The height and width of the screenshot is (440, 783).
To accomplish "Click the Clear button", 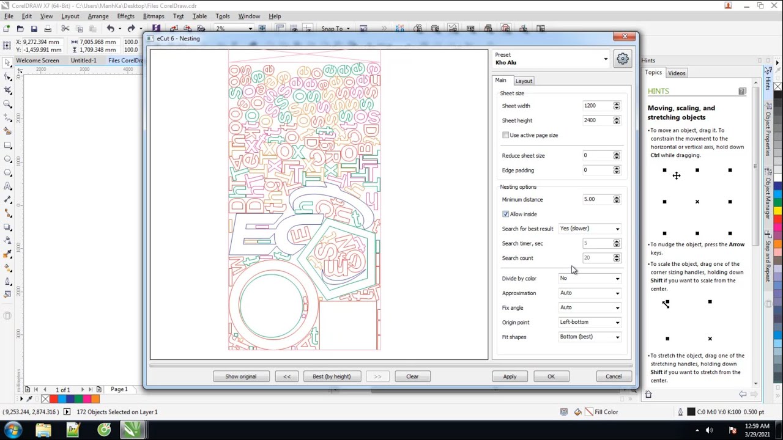I will (x=412, y=376).
